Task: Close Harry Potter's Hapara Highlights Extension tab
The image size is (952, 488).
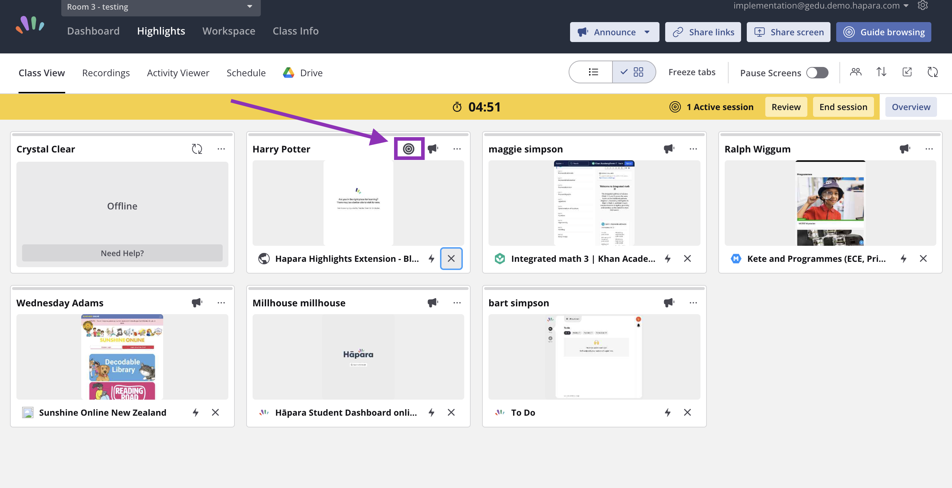Action: tap(451, 259)
